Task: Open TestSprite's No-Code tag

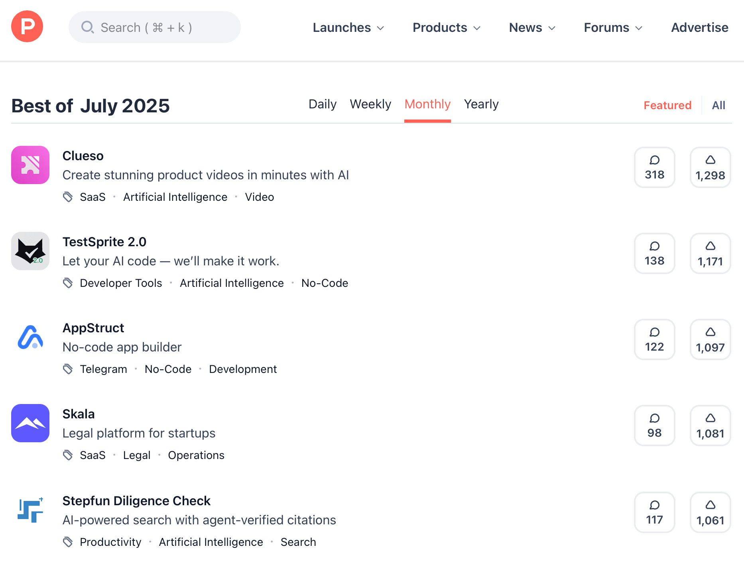Action: click(325, 283)
